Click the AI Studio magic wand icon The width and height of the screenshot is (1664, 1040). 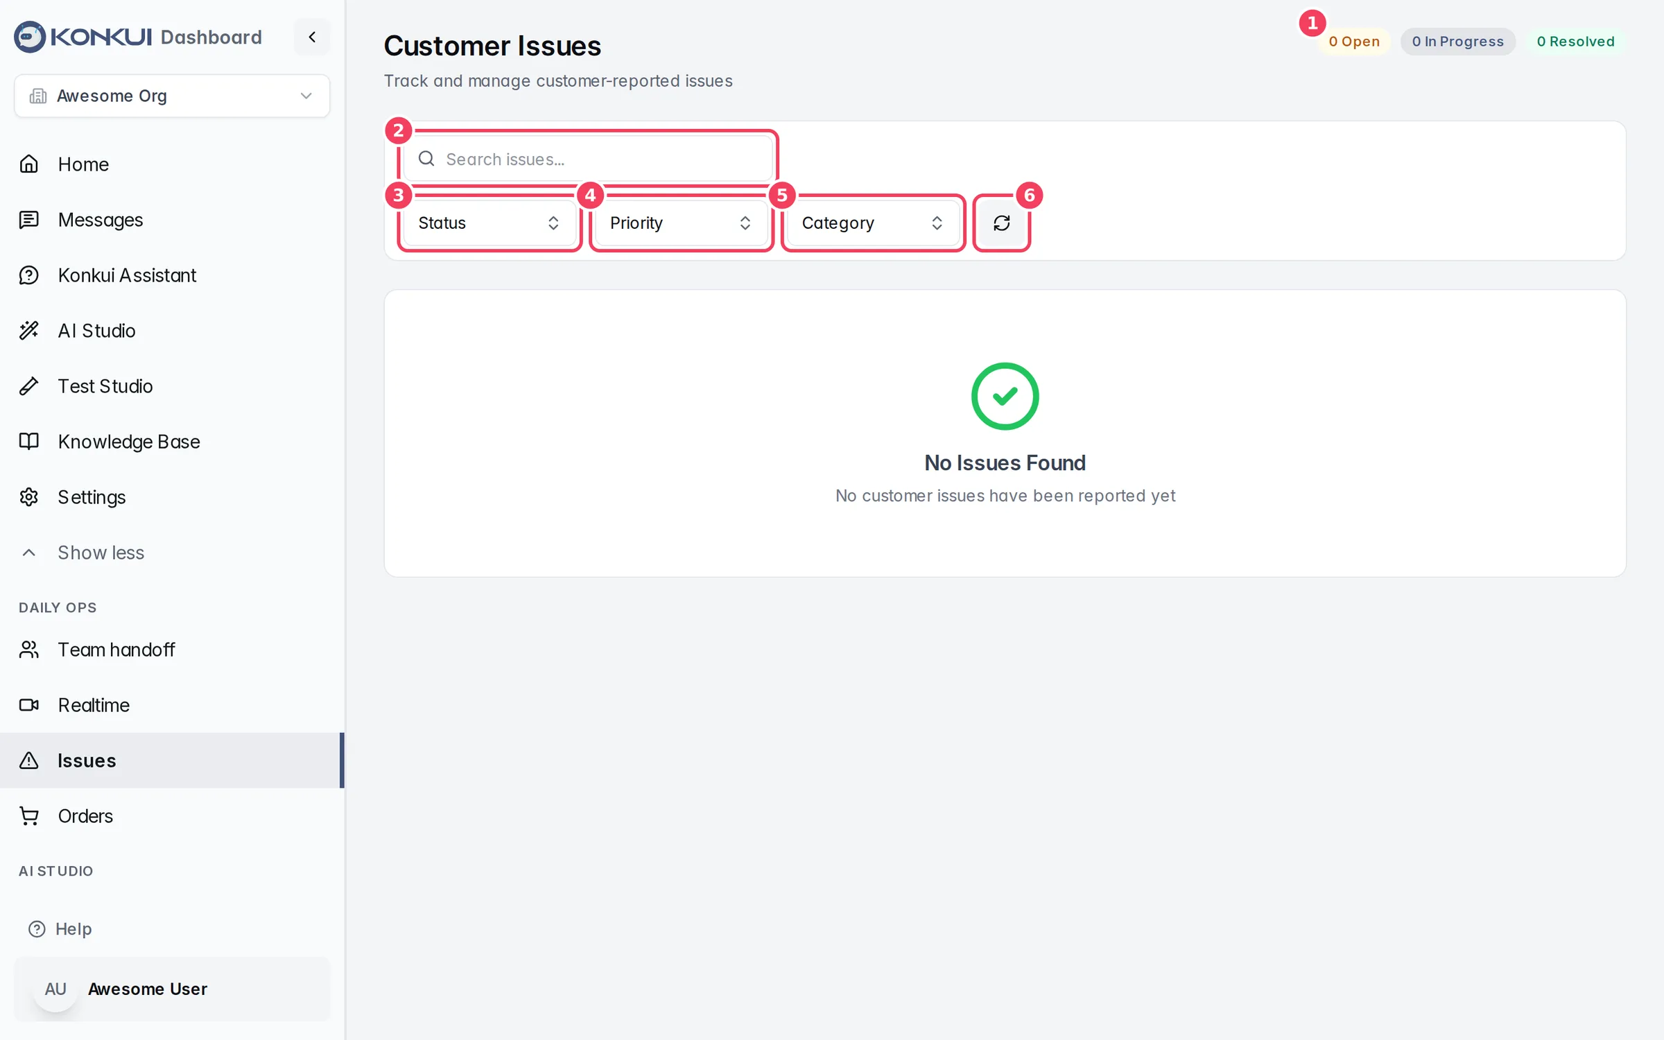(29, 331)
